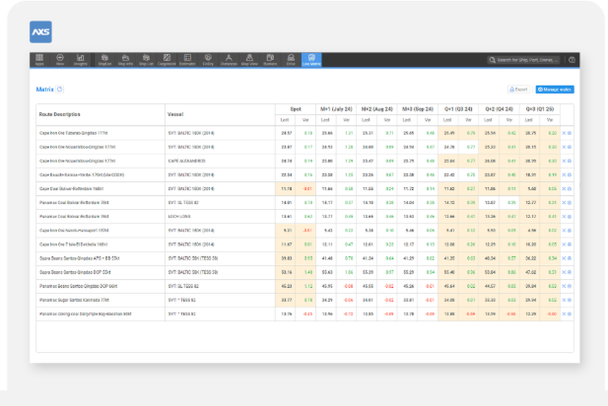Click the help icon beside the search box
The height and width of the screenshot is (406, 608).
pos(572,60)
